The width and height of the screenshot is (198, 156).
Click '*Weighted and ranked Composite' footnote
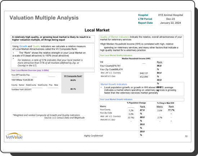(46, 115)
